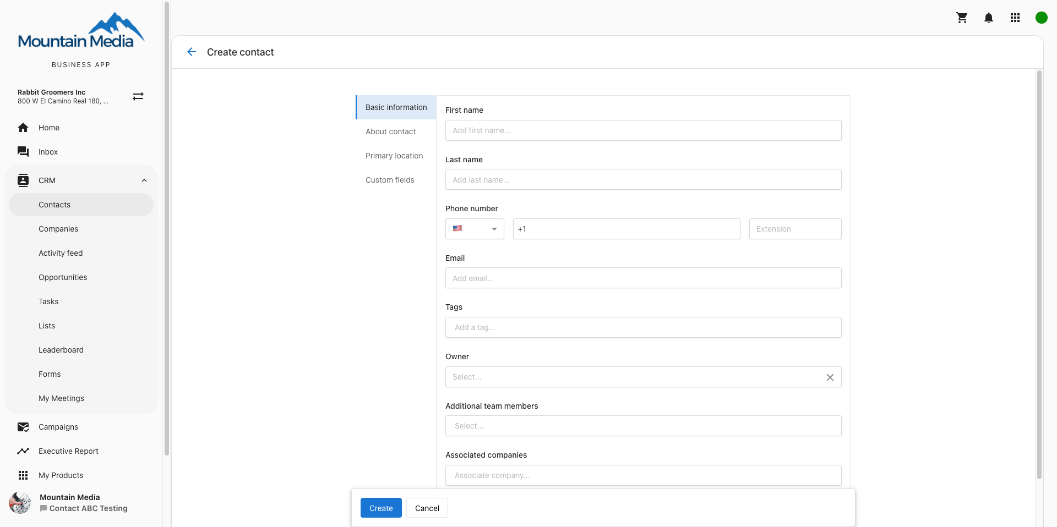Click the CRM contact card icon
The height and width of the screenshot is (527, 1057).
pos(23,180)
